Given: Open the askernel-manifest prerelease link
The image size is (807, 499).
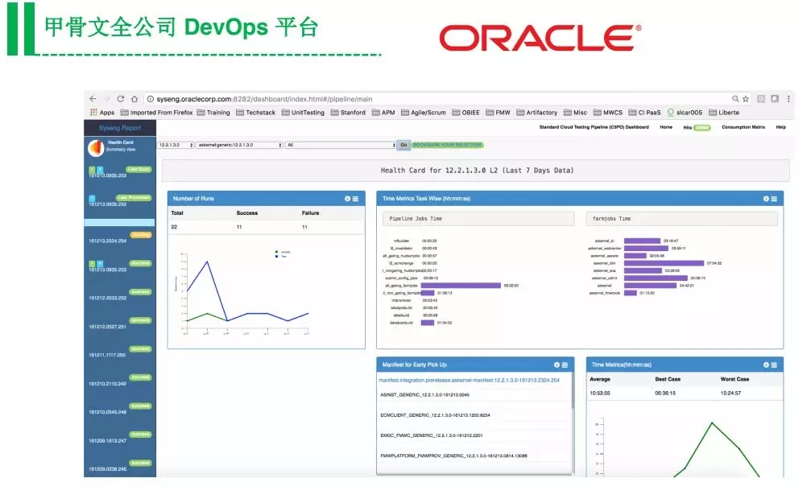Looking at the screenshot, I should pyautogui.click(x=469, y=380).
